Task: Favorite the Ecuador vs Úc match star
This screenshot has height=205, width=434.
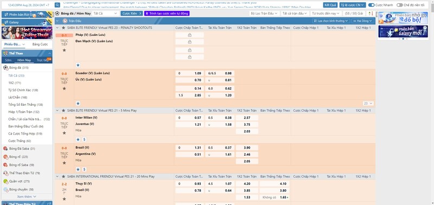Action: (64, 88)
